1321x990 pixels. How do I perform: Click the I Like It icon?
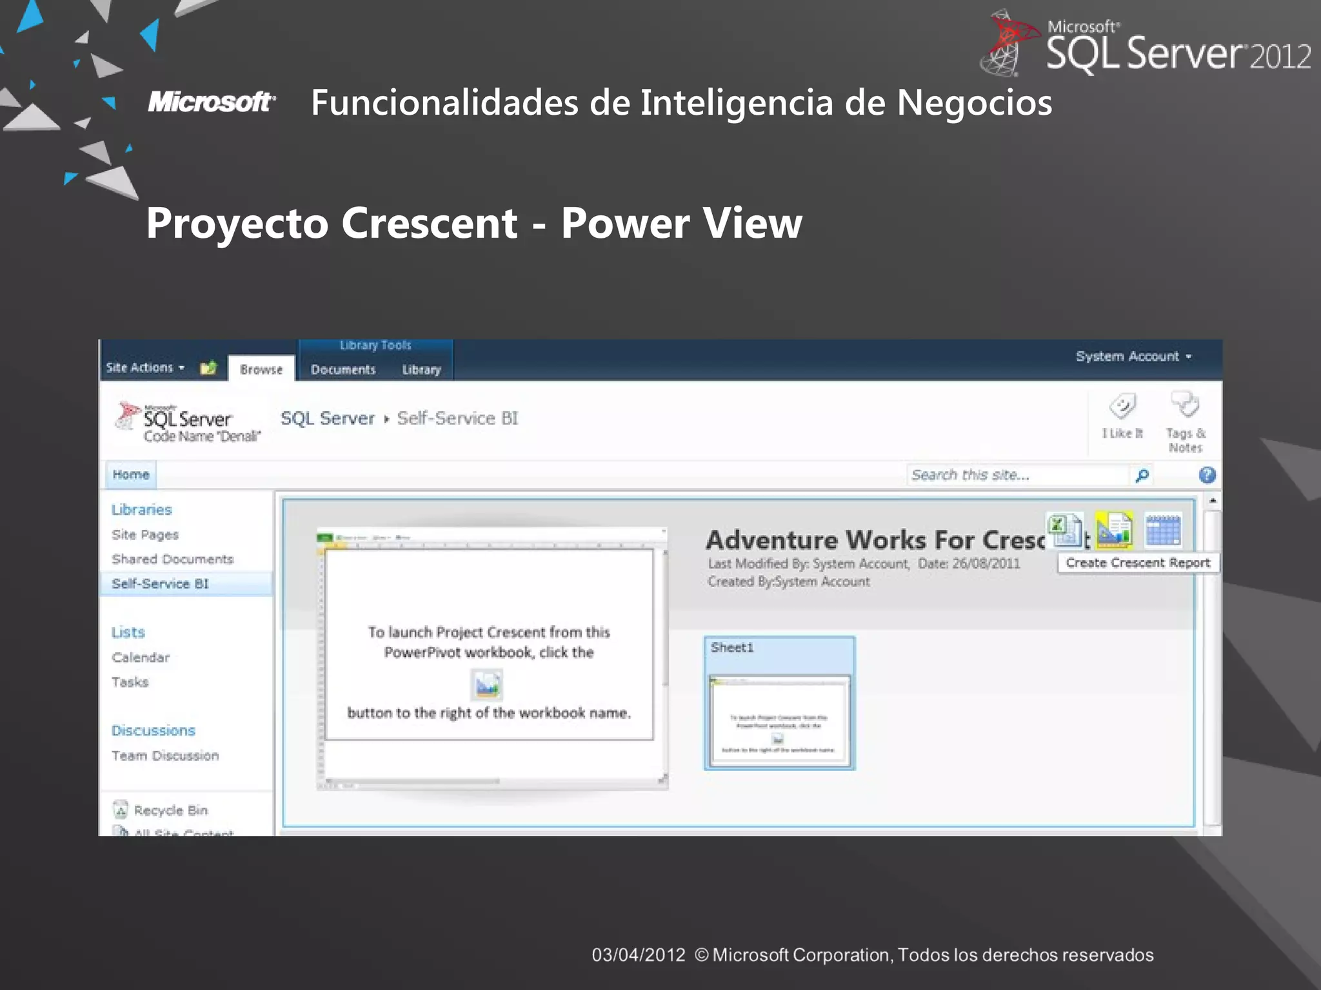1122,416
